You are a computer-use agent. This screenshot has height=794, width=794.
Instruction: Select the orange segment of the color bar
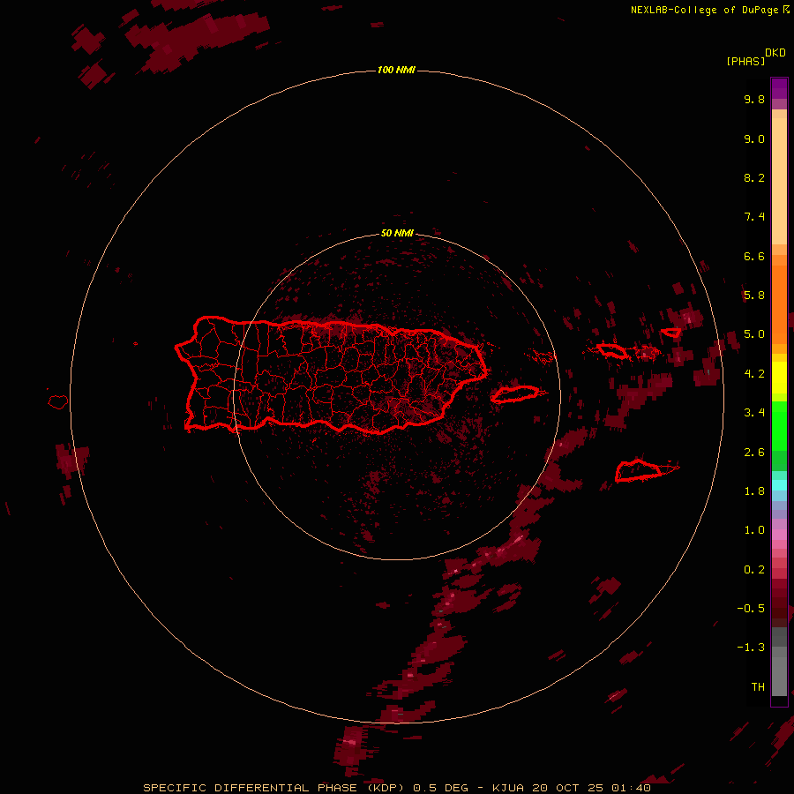(779, 304)
